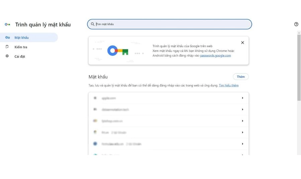
Task: Expand the fifth password entry arrow
Action: 242,144
